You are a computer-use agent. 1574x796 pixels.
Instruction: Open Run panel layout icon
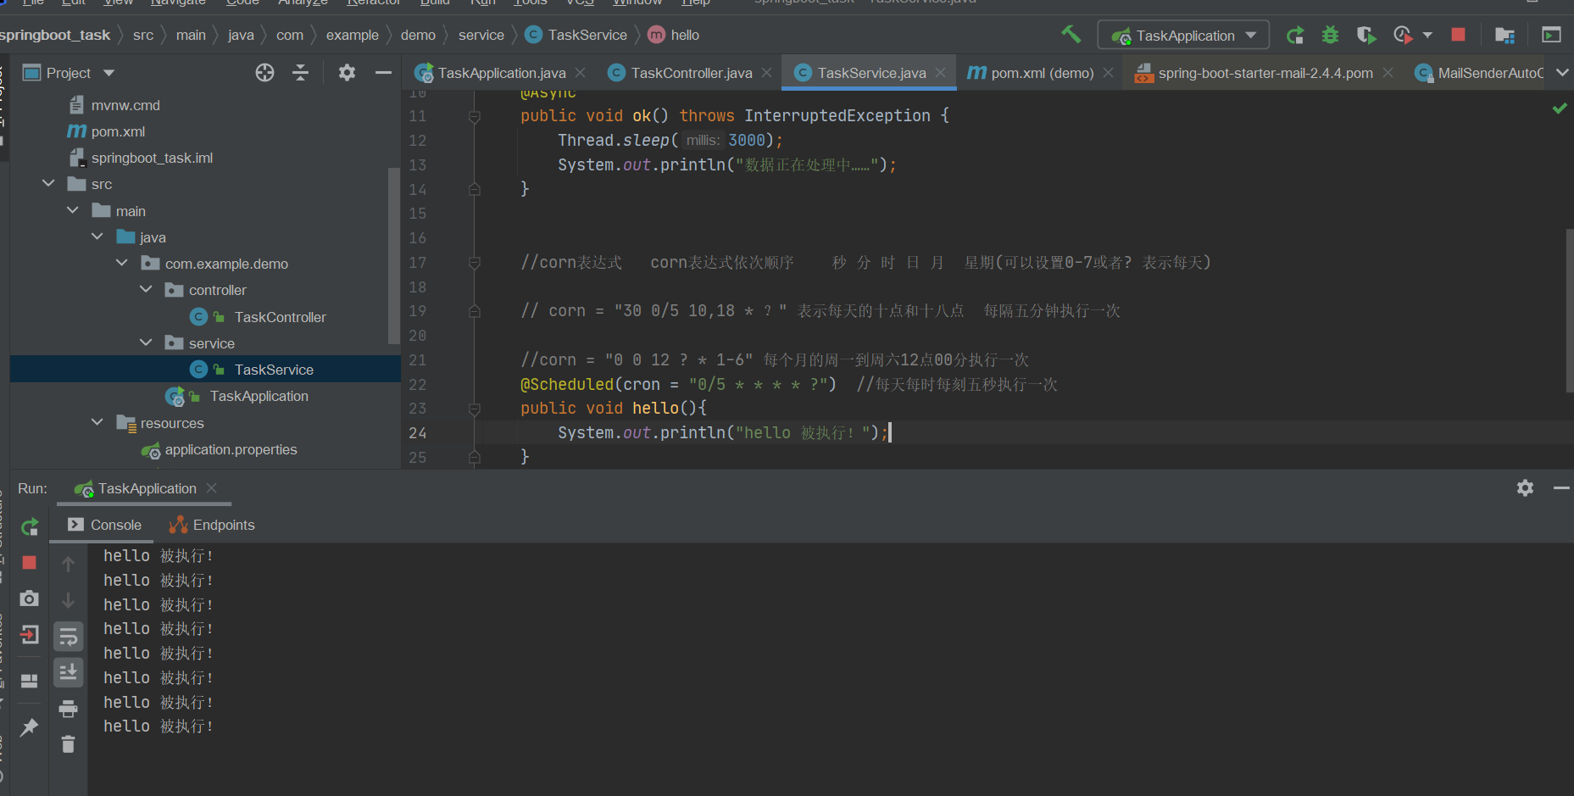30,681
